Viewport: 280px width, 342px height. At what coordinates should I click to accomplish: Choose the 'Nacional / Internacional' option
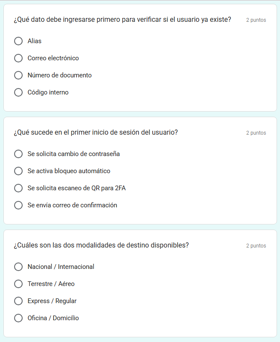pos(18,267)
